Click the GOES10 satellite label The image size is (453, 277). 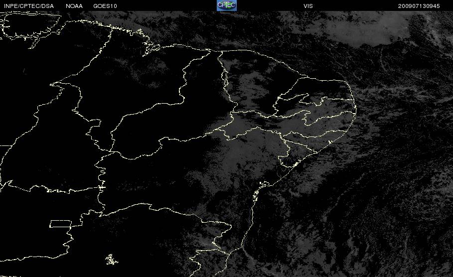pos(105,6)
